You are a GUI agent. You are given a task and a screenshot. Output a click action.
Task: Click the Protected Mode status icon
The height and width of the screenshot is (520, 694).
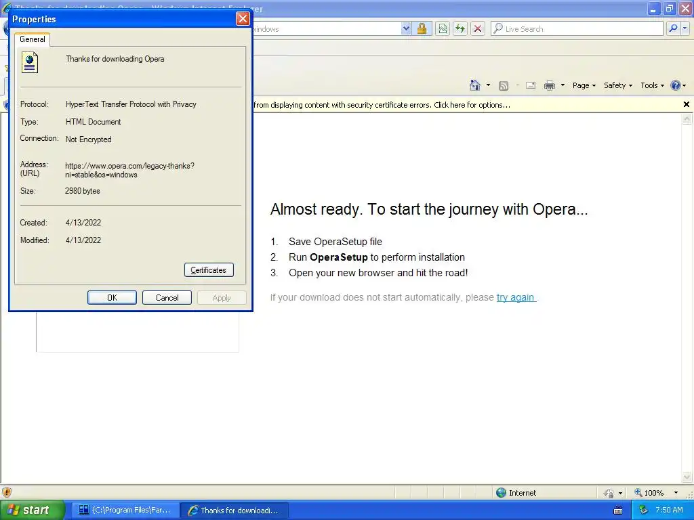click(x=609, y=493)
